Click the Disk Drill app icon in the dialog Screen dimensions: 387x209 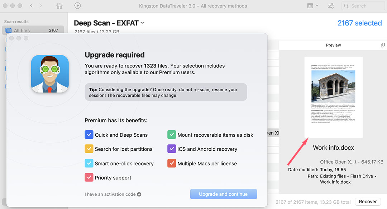pos(50,74)
